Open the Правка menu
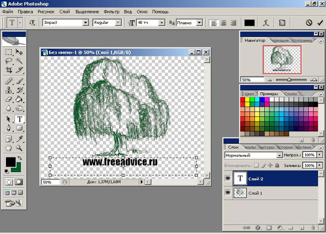This screenshot has height=234, width=326. click(x=25, y=11)
